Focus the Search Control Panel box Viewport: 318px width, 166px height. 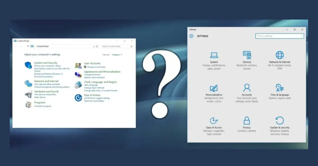click(x=117, y=46)
